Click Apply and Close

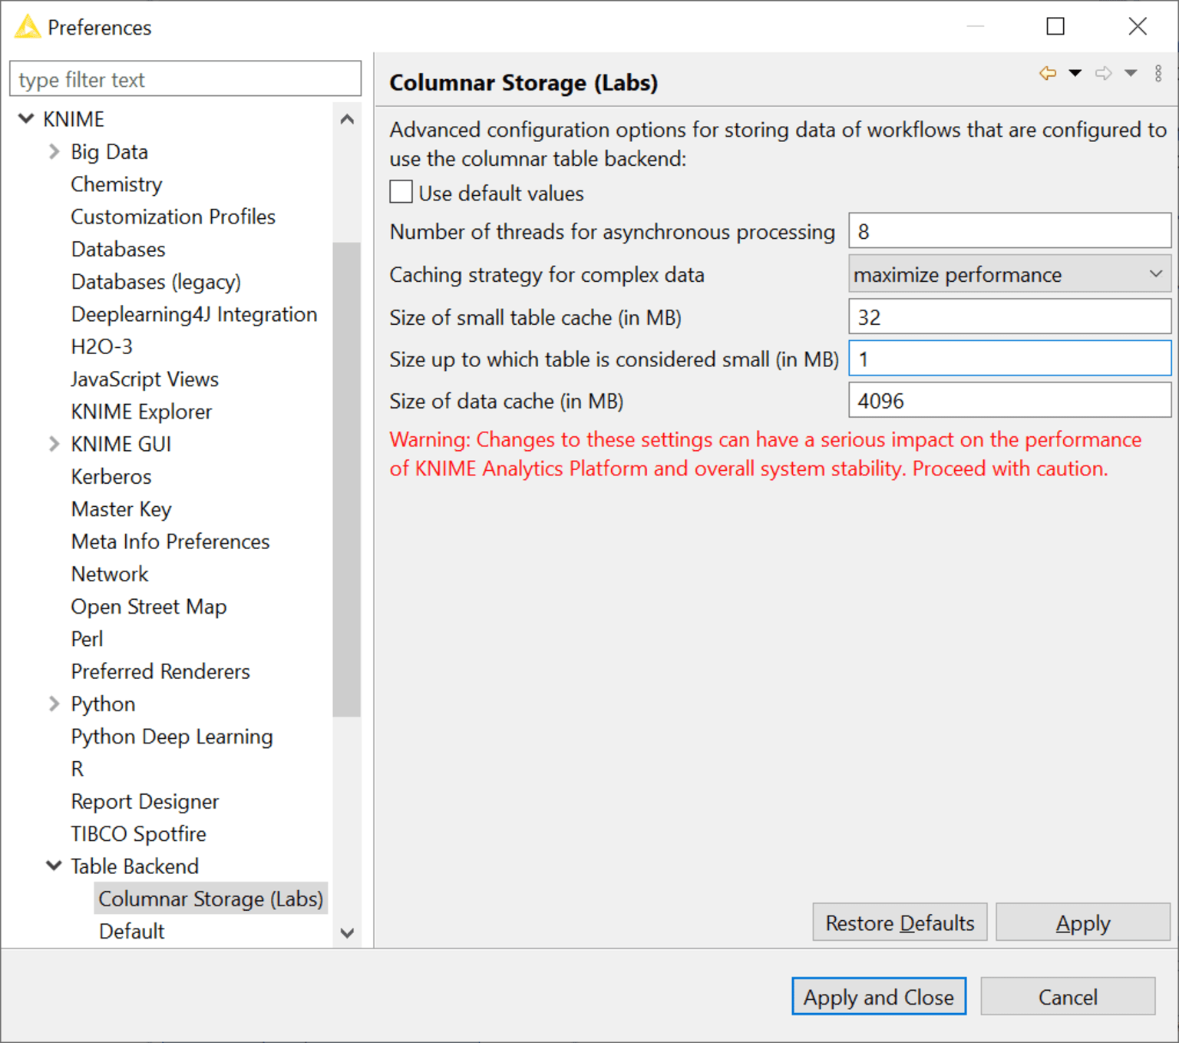click(878, 996)
